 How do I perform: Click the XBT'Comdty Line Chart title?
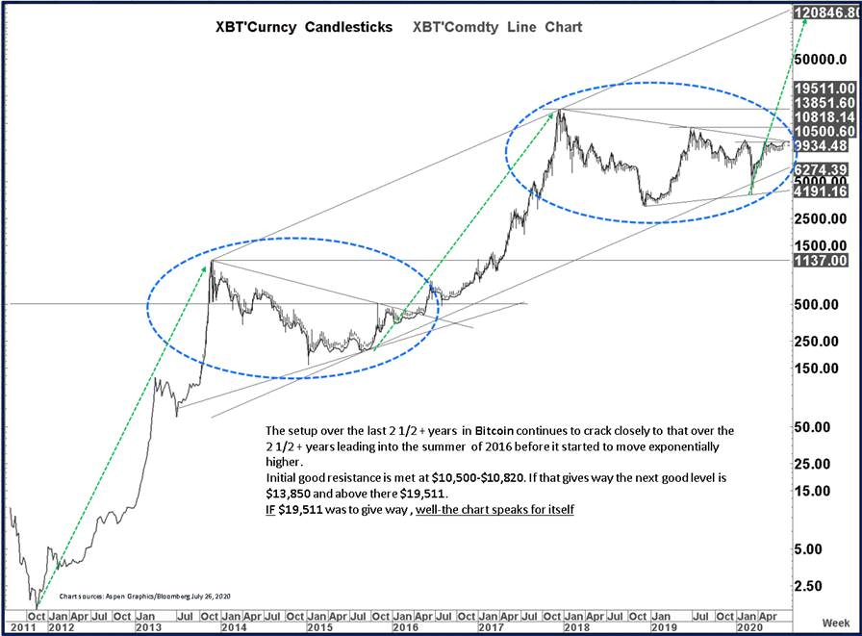click(497, 27)
